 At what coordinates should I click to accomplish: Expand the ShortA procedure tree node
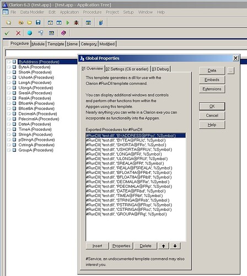click(9, 72)
